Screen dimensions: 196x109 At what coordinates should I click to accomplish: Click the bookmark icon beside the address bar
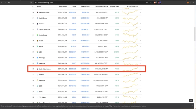coord(31,2)
